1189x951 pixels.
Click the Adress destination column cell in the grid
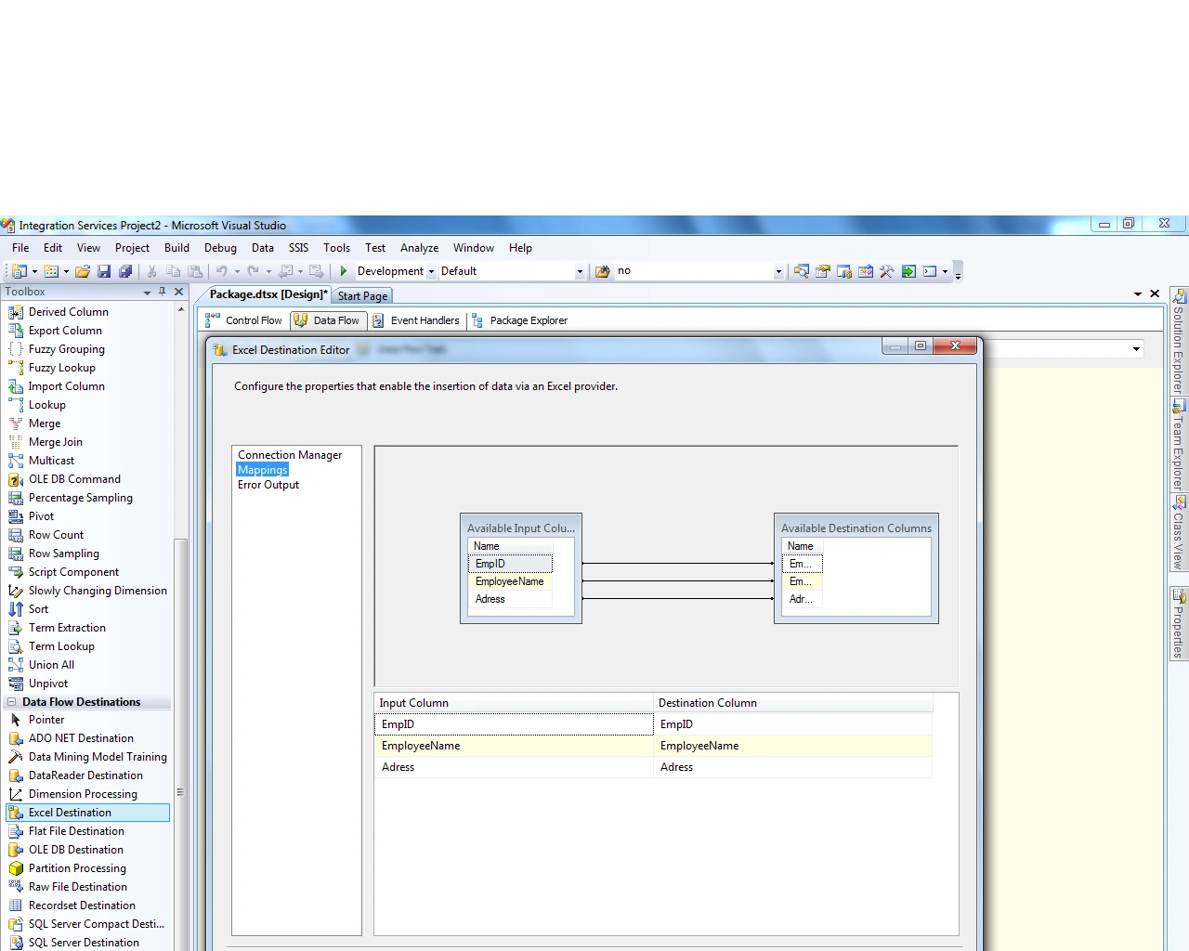[x=792, y=767]
